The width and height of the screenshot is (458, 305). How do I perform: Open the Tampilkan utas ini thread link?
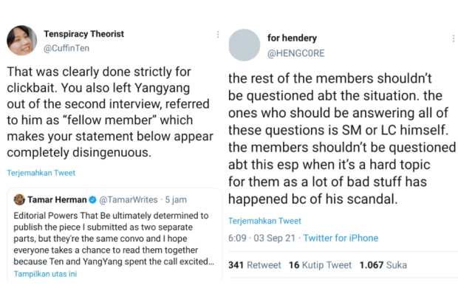coord(46,275)
